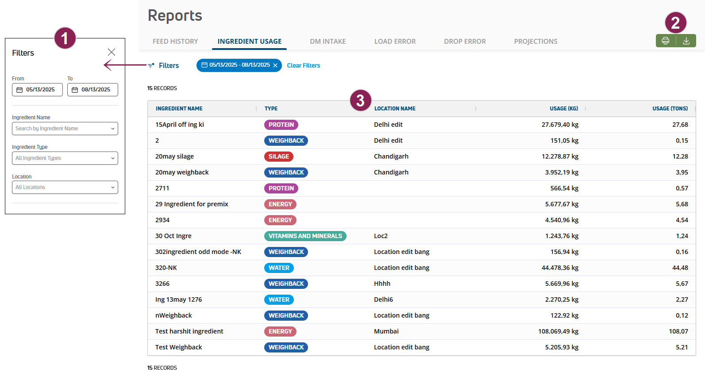
Task: Click the VITAMINS AND MINERALS badge
Action: click(305, 236)
